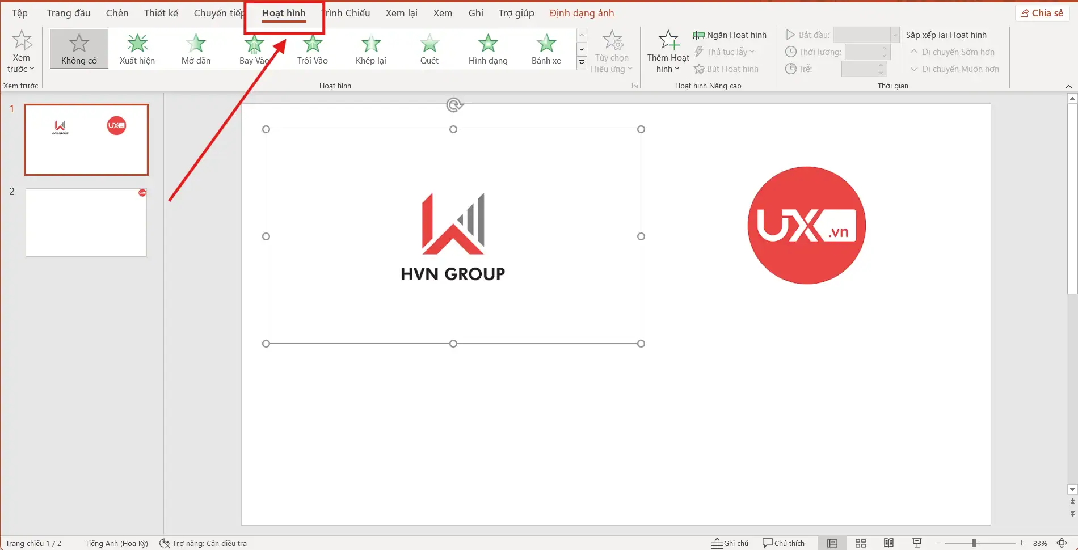This screenshot has width=1078, height=550.
Task: Open Ghi chú notes in status bar
Action: click(x=730, y=543)
